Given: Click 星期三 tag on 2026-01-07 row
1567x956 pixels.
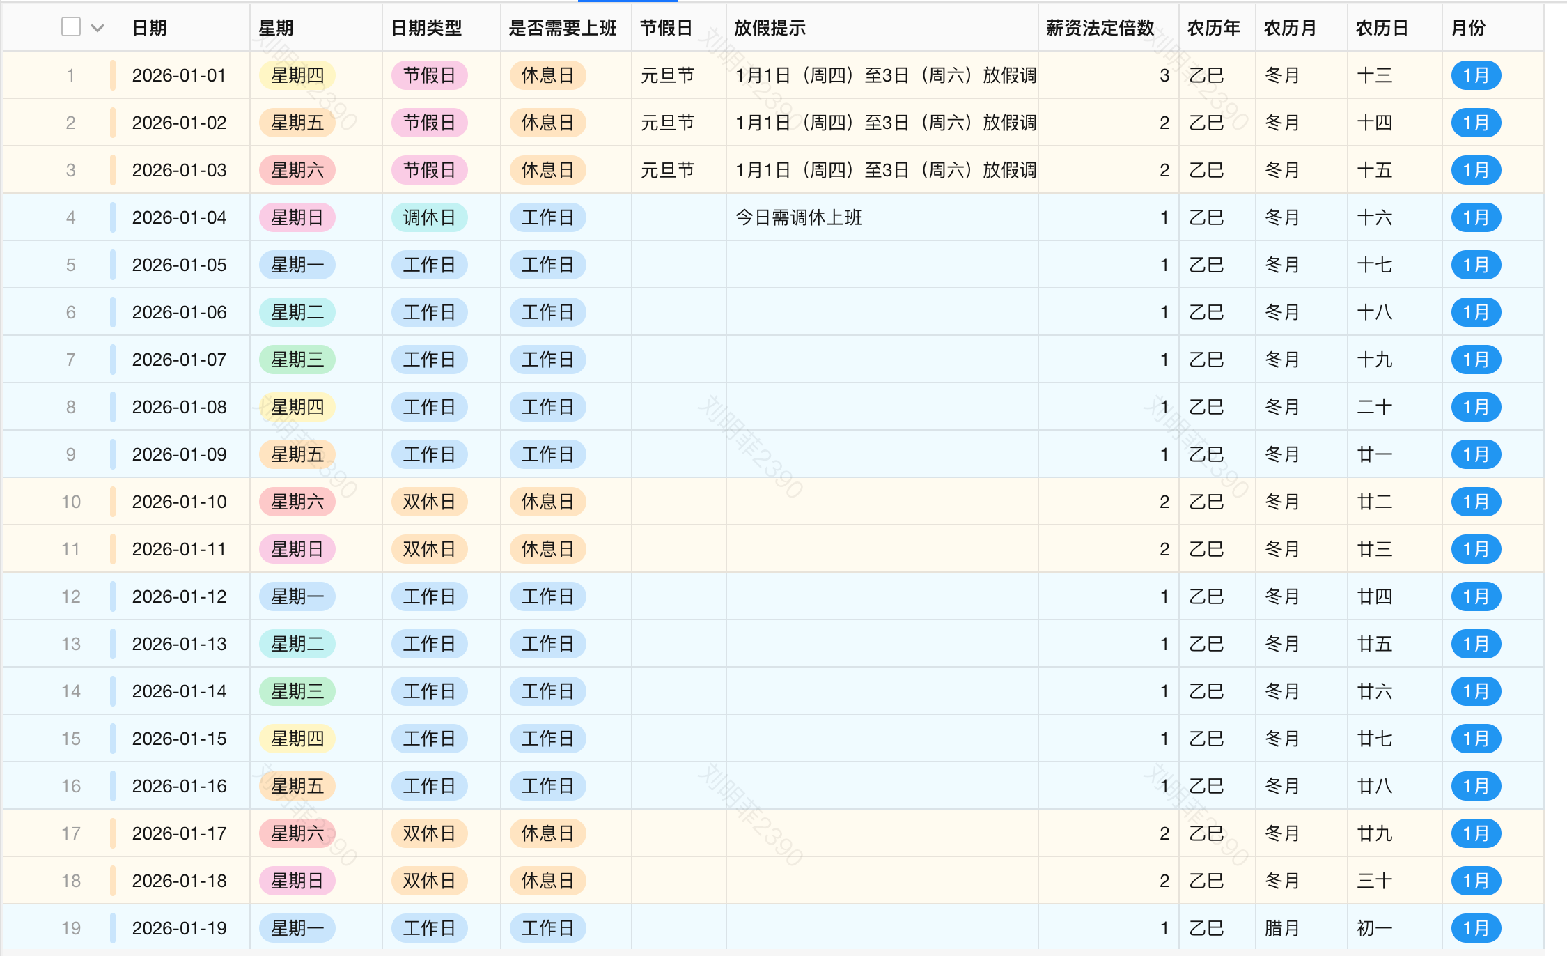Looking at the screenshot, I should pos(297,360).
